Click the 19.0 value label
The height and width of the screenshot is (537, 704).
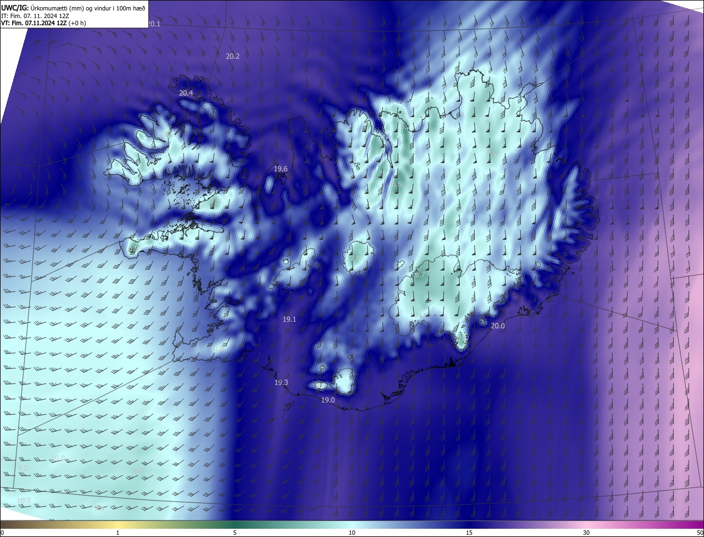click(328, 400)
